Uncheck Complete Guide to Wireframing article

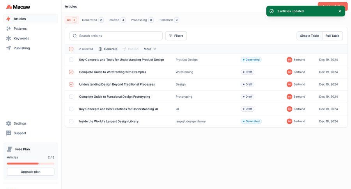(71, 72)
